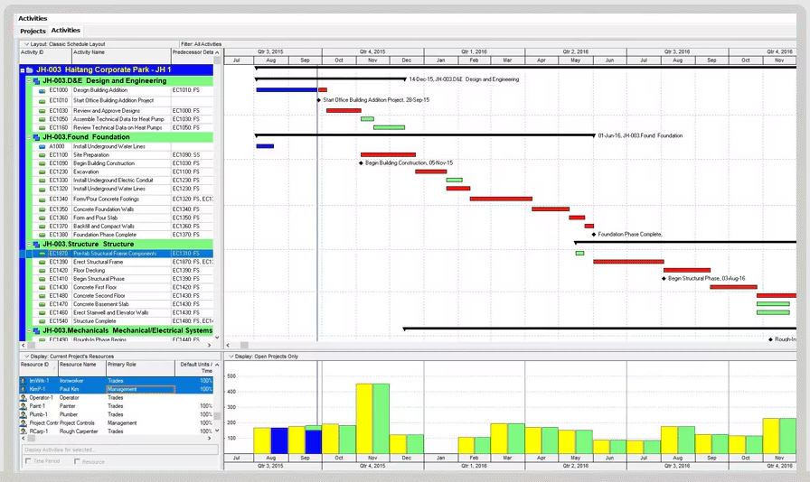
Task: Enable the Time Period checkbox
Action: coord(28,461)
